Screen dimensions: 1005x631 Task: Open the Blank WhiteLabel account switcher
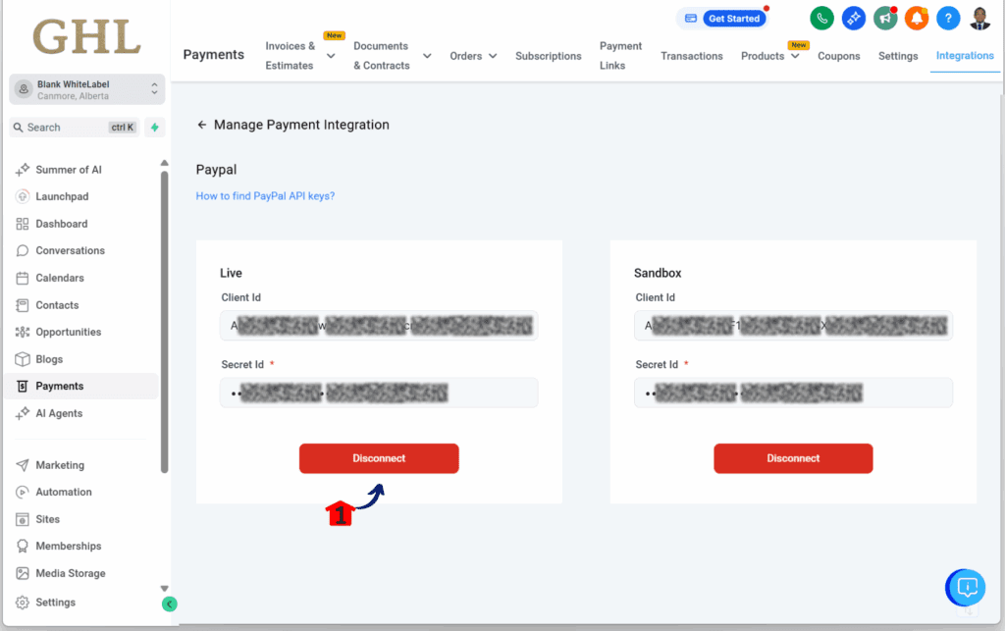[87, 89]
